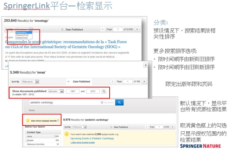Click the start year 1867 field
The height and width of the screenshot is (150, 228).
click(73, 91)
